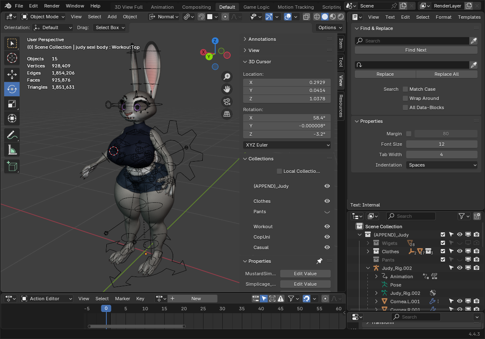The width and height of the screenshot is (485, 339).
Task: Toggle the camera view icon
Action: 227,102
